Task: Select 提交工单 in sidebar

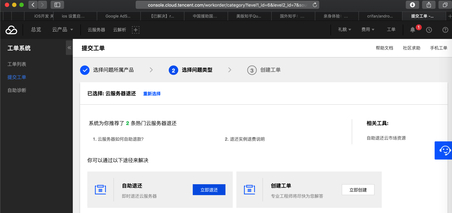Action: click(x=17, y=77)
